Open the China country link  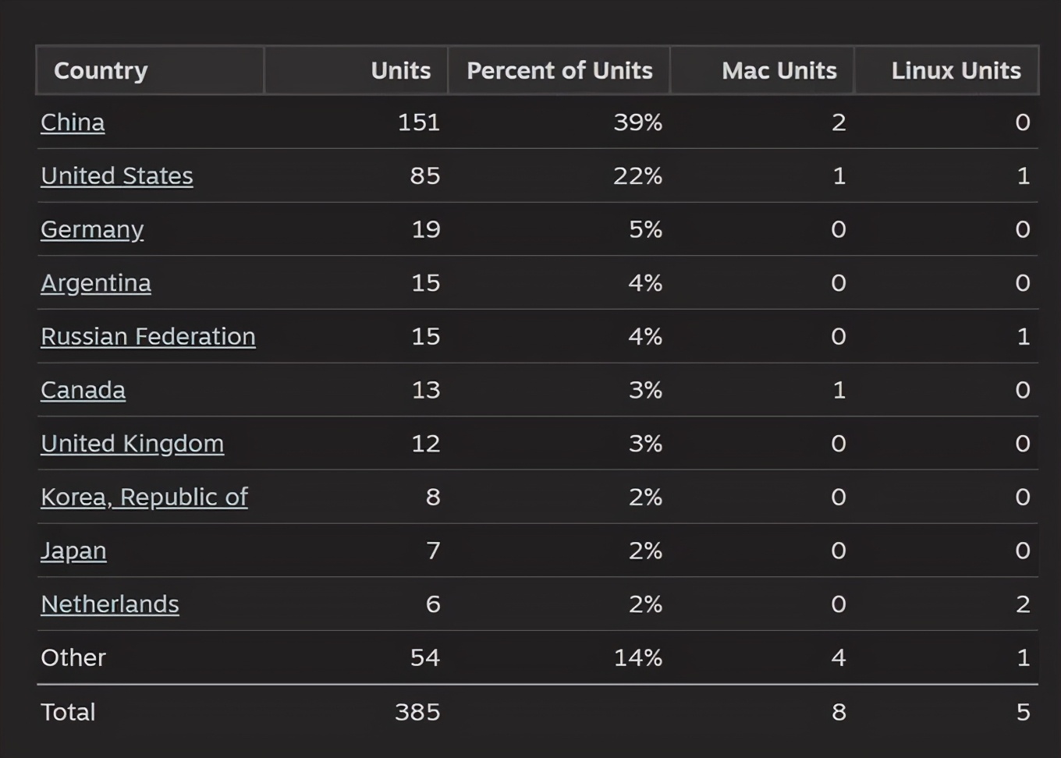[x=73, y=122]
